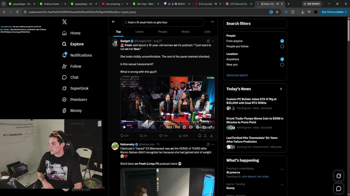The image size is (350, 196).
Task: Toggle captions on the video player
Action: (x=184, y=127)
